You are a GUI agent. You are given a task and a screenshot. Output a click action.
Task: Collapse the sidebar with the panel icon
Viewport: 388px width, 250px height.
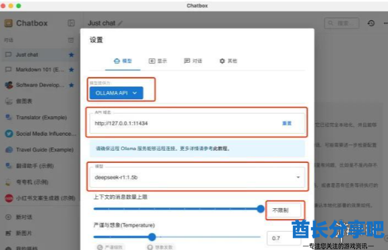[x=71, y=23]
